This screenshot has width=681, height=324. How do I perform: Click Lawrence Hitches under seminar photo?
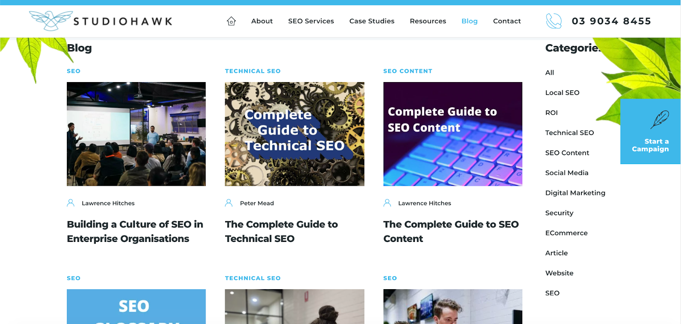[108, 203]
